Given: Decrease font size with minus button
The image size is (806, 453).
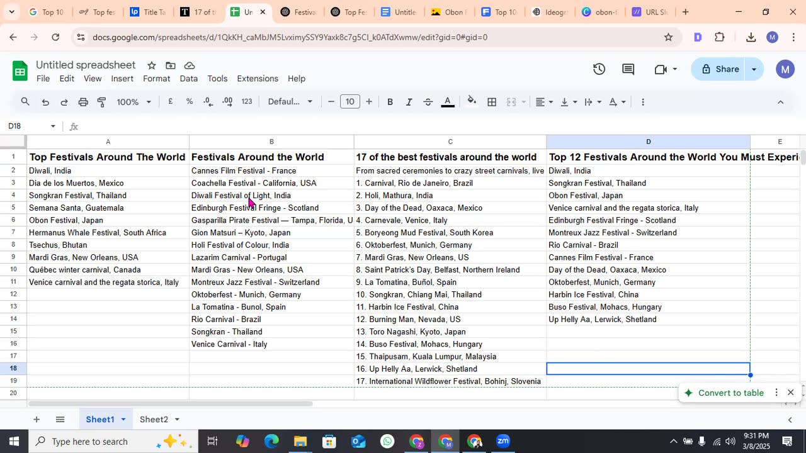Looking at the screenshot, I should pos(331,102).
